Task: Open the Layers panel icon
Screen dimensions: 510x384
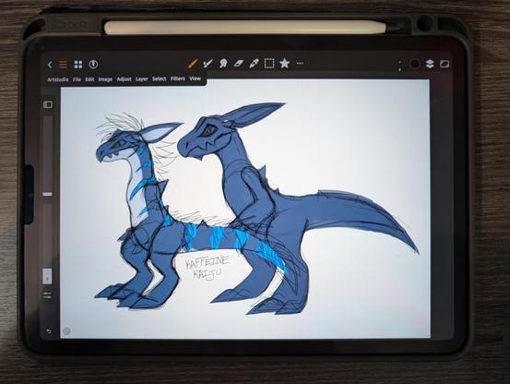Action: (x=430, y=64)
